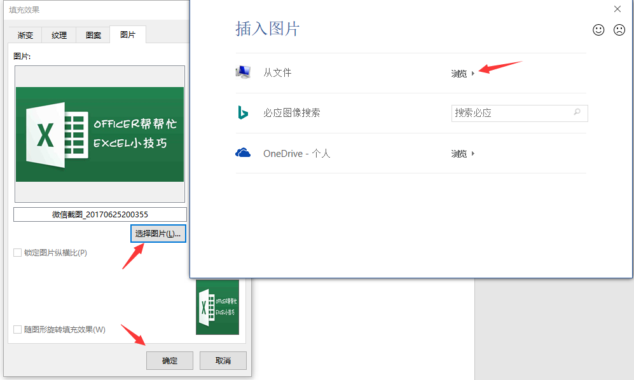Image resolution: width=634 pixels, height=380 pixels.
Task: Click the 插入图片 dialog heading
Action: 267,29
